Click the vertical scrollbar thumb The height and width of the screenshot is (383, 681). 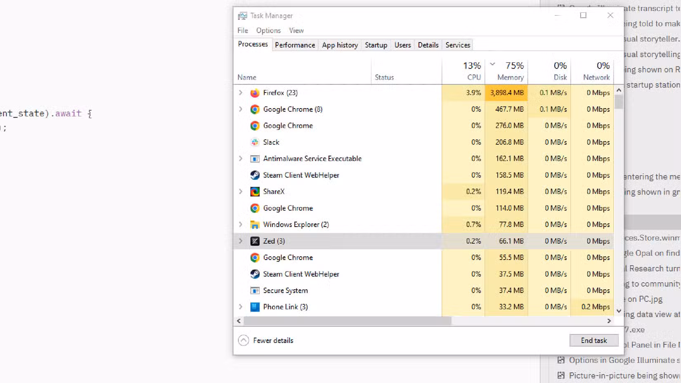[619, 102]
